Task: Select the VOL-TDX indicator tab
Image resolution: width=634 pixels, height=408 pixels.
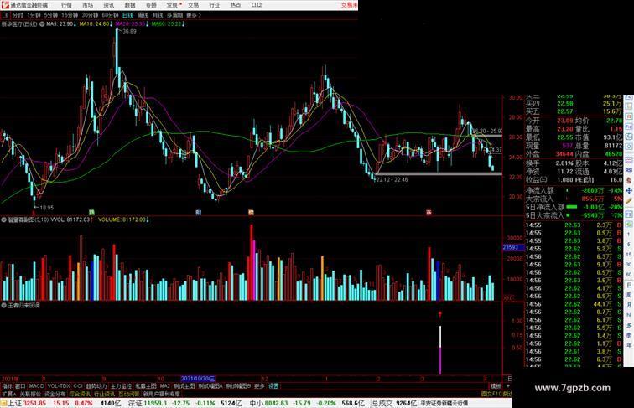Action: pos(59,386)
